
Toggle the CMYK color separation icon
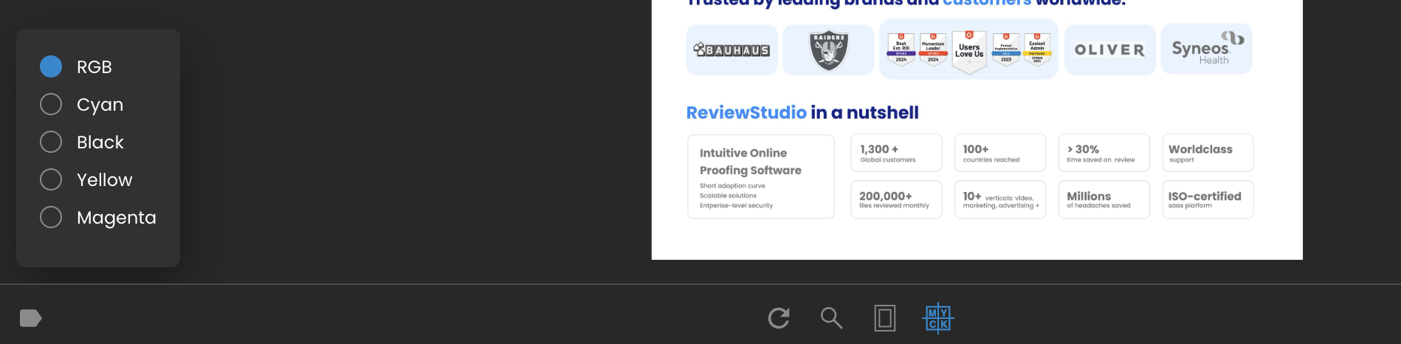coord(937,318)
